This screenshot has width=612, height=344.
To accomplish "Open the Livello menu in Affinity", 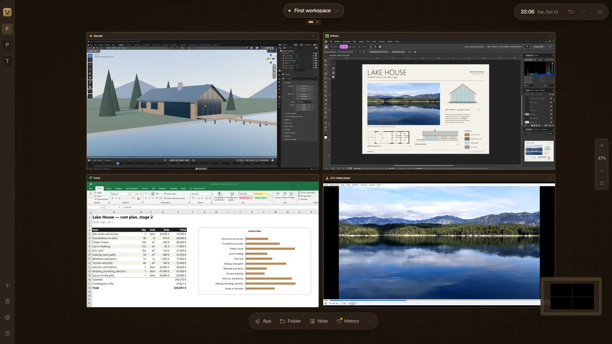I will coord(374,42).
